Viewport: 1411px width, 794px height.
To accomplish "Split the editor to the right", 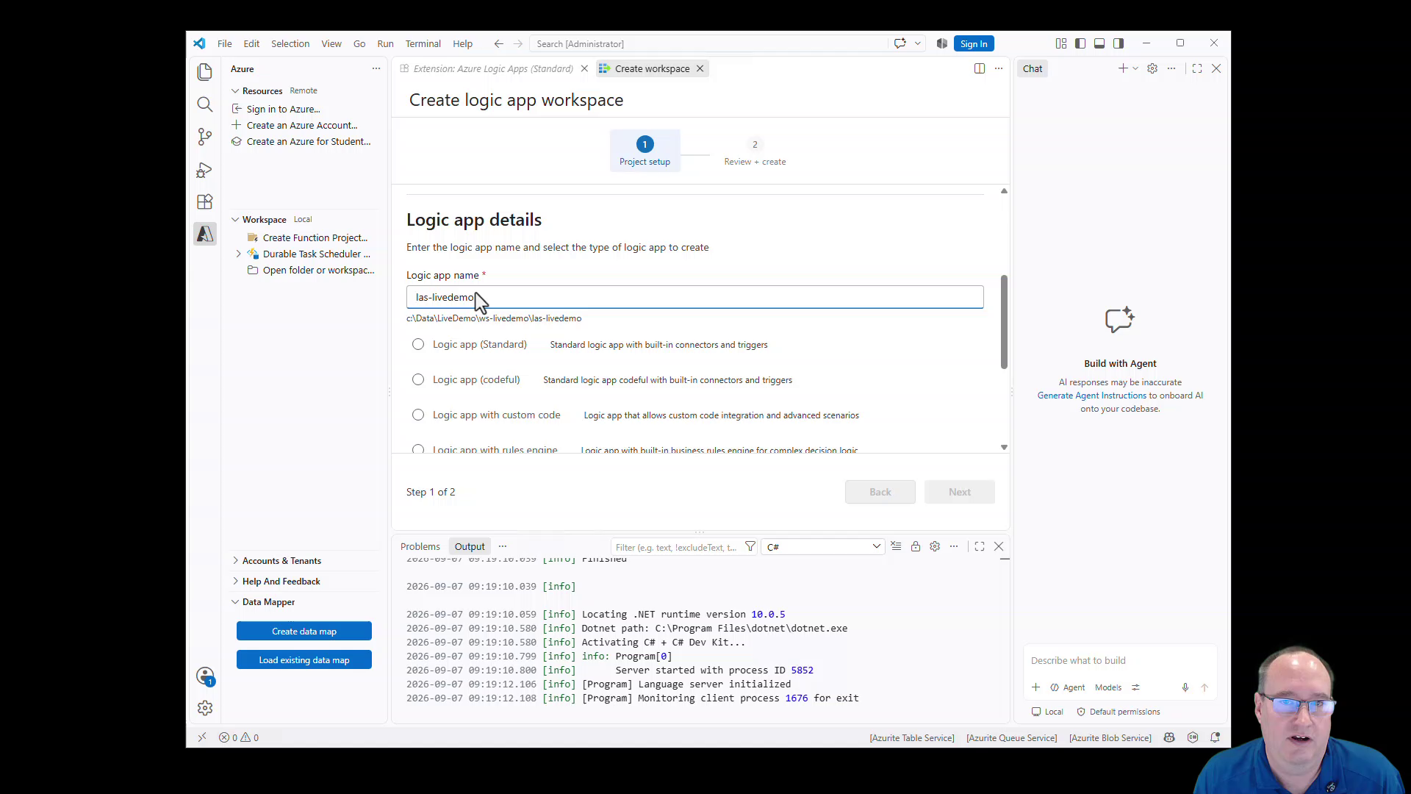I will coord(980,68).
